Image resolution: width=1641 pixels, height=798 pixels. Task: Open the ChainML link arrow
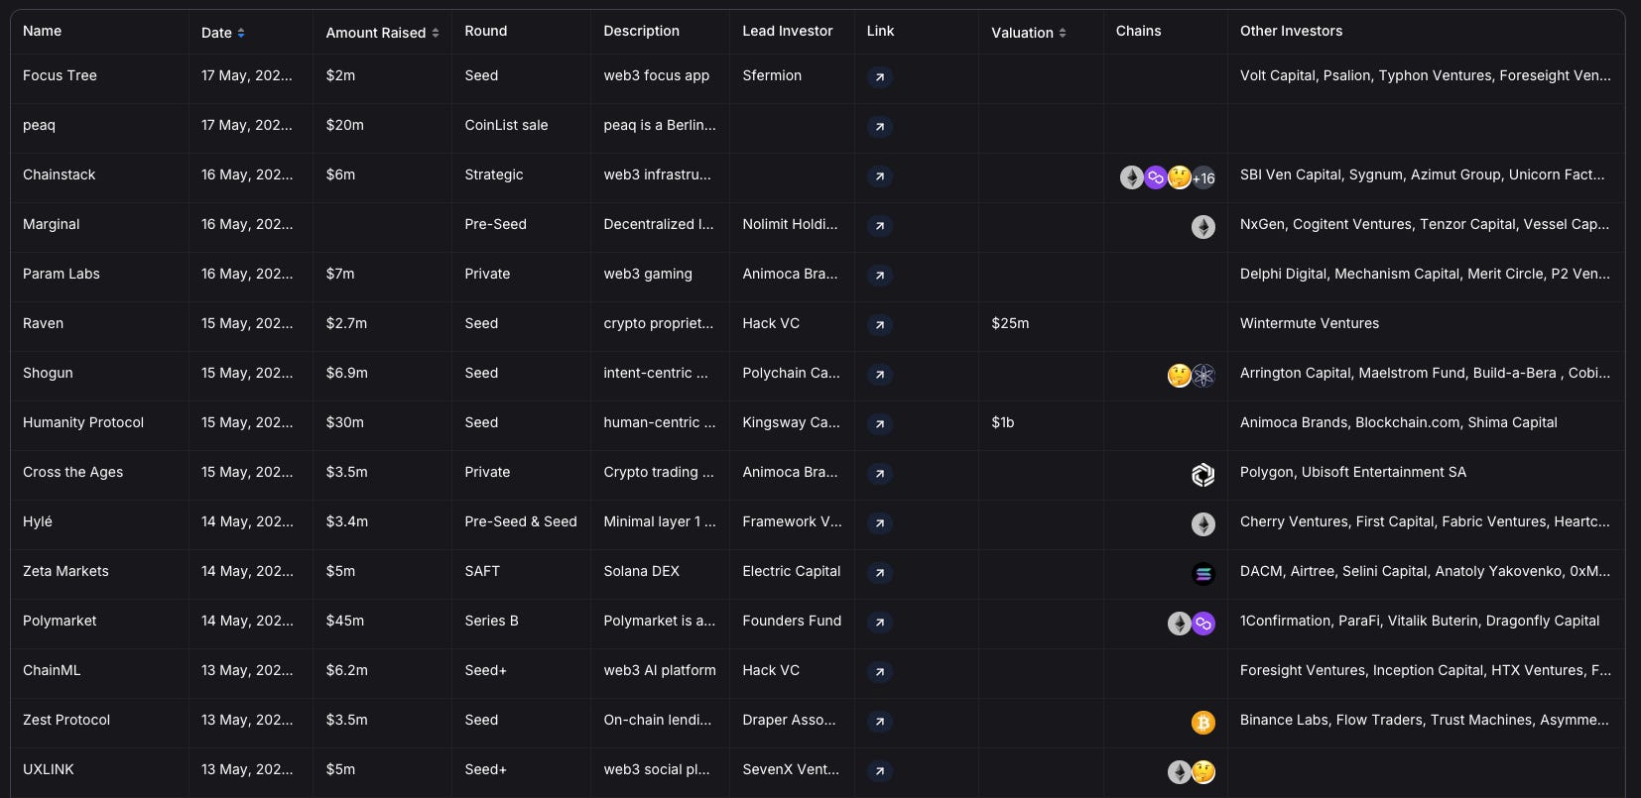coord(880,672)
